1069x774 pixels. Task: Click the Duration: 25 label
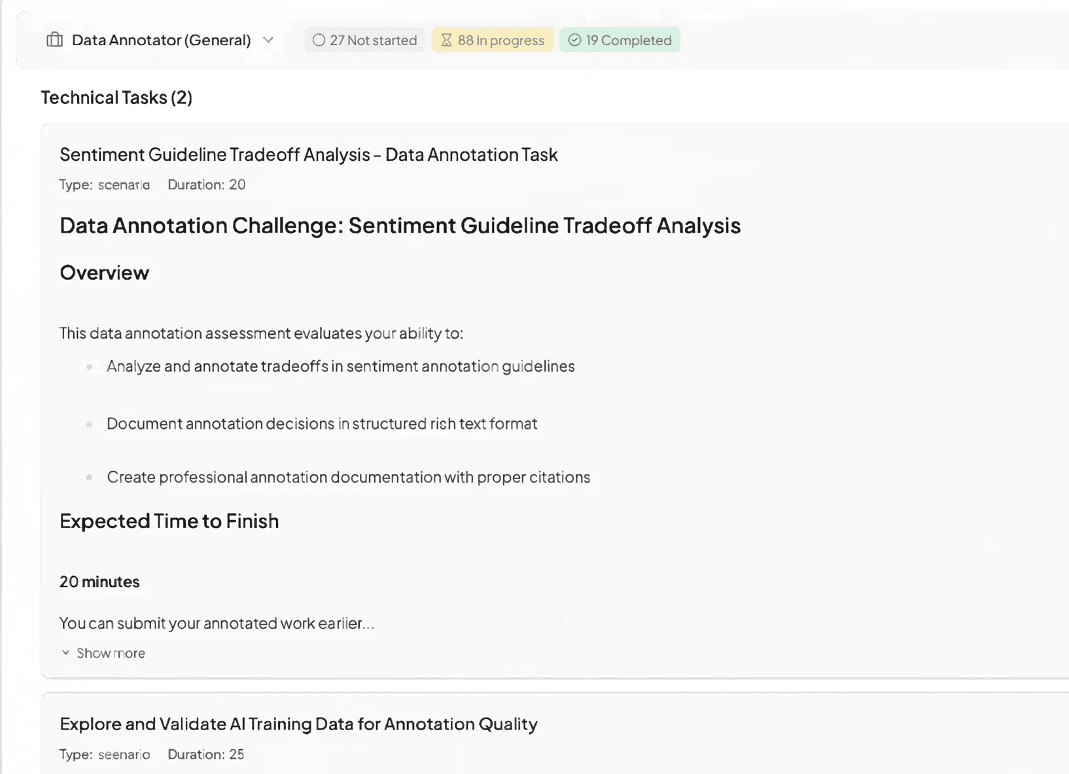pyautogui.click(x=205, y=754)
